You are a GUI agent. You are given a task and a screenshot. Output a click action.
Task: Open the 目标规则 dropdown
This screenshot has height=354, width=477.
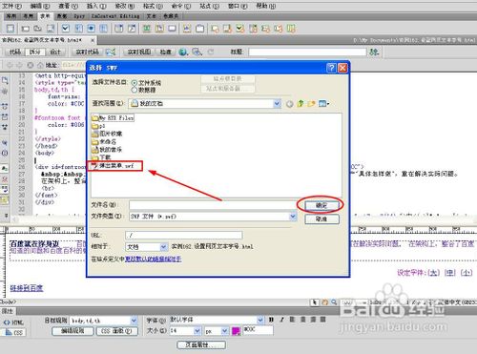(x=134, y=321)
